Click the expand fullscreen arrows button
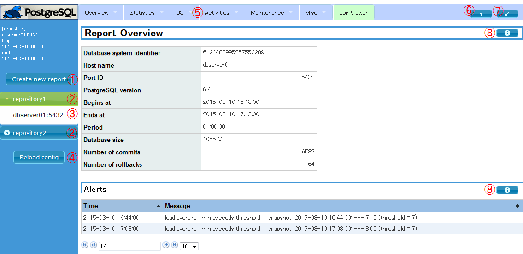 click(507, 14)
